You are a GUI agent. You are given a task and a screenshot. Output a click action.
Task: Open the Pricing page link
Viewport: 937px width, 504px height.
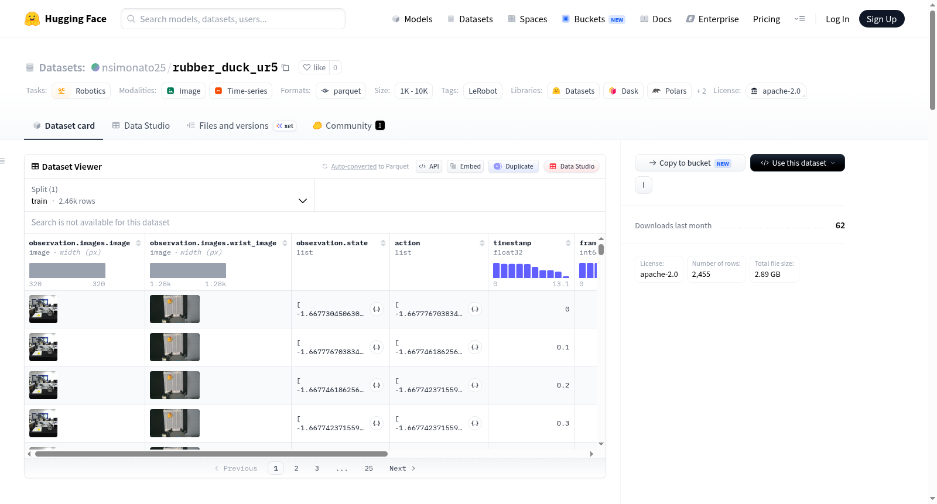point(767,19)
